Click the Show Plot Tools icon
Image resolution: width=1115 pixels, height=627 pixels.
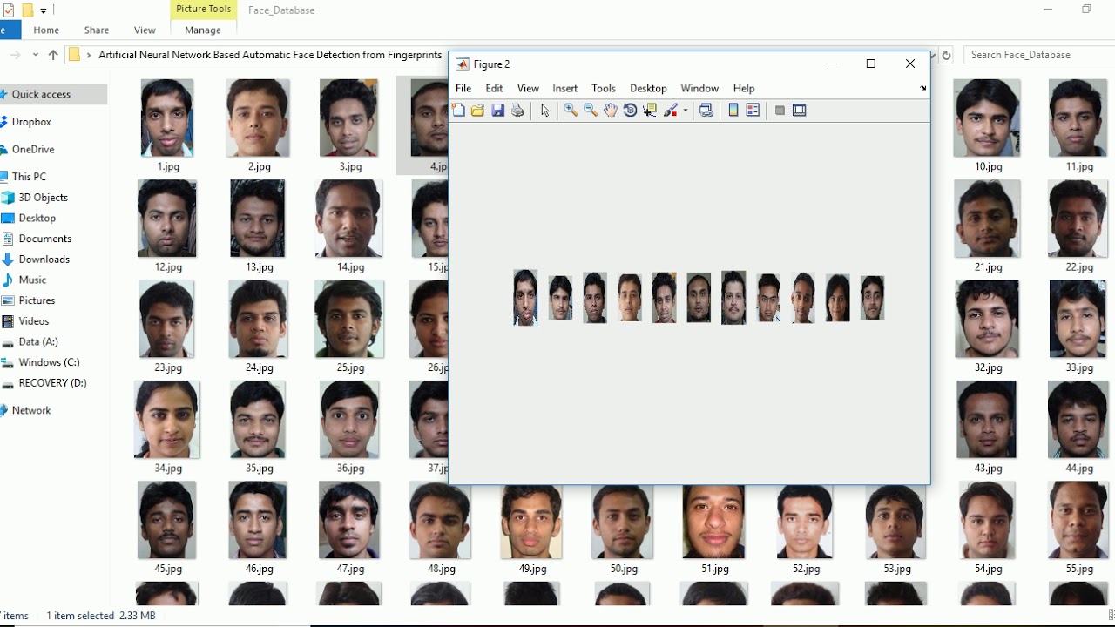(799, 111)
